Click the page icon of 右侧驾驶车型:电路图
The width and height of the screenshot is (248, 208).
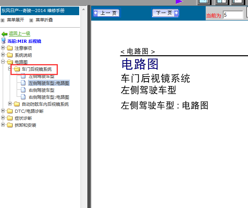click(x=23, y=97)
